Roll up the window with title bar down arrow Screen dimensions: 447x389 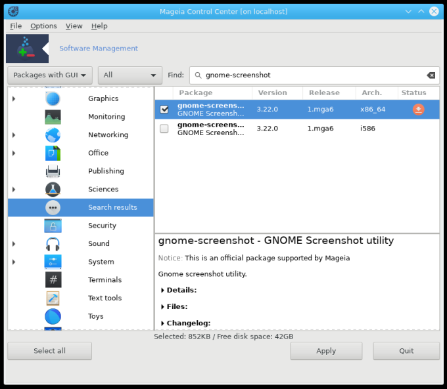(408, 12)
